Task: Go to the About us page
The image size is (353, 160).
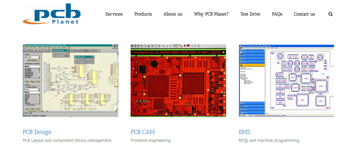Action: point(173,14)
